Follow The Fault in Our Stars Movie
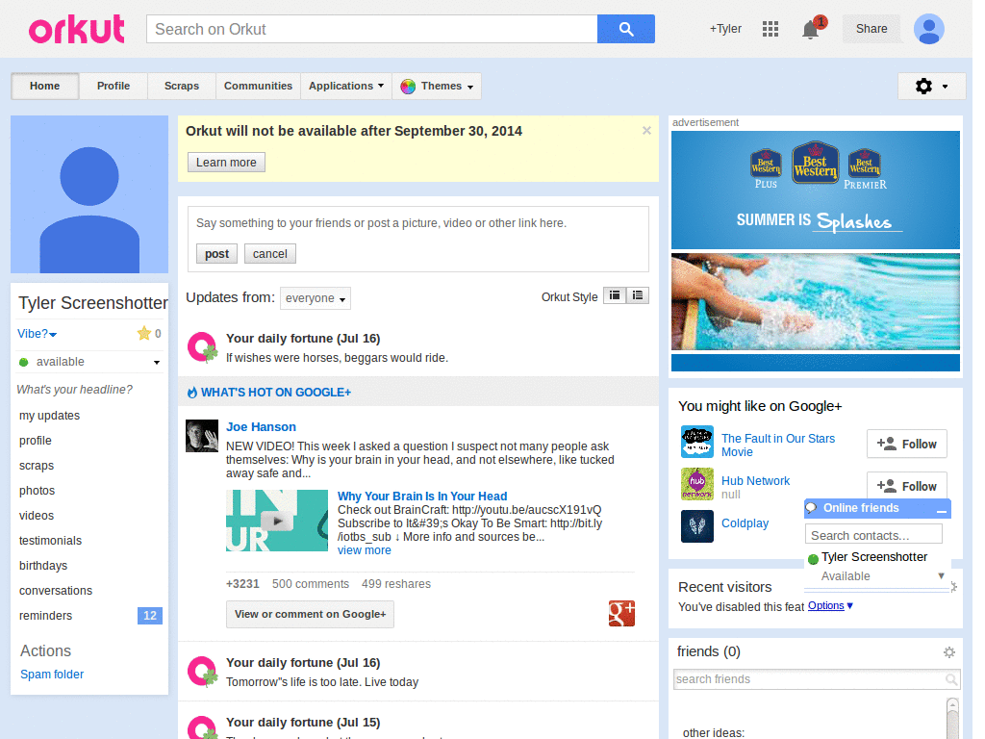985x739 pixels. click(x=906, y=445)
